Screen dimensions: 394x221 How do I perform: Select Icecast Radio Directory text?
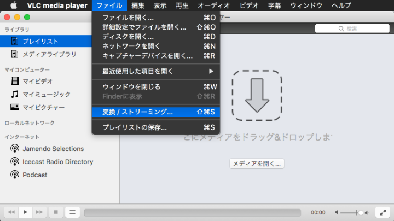[x=58, y=162]
